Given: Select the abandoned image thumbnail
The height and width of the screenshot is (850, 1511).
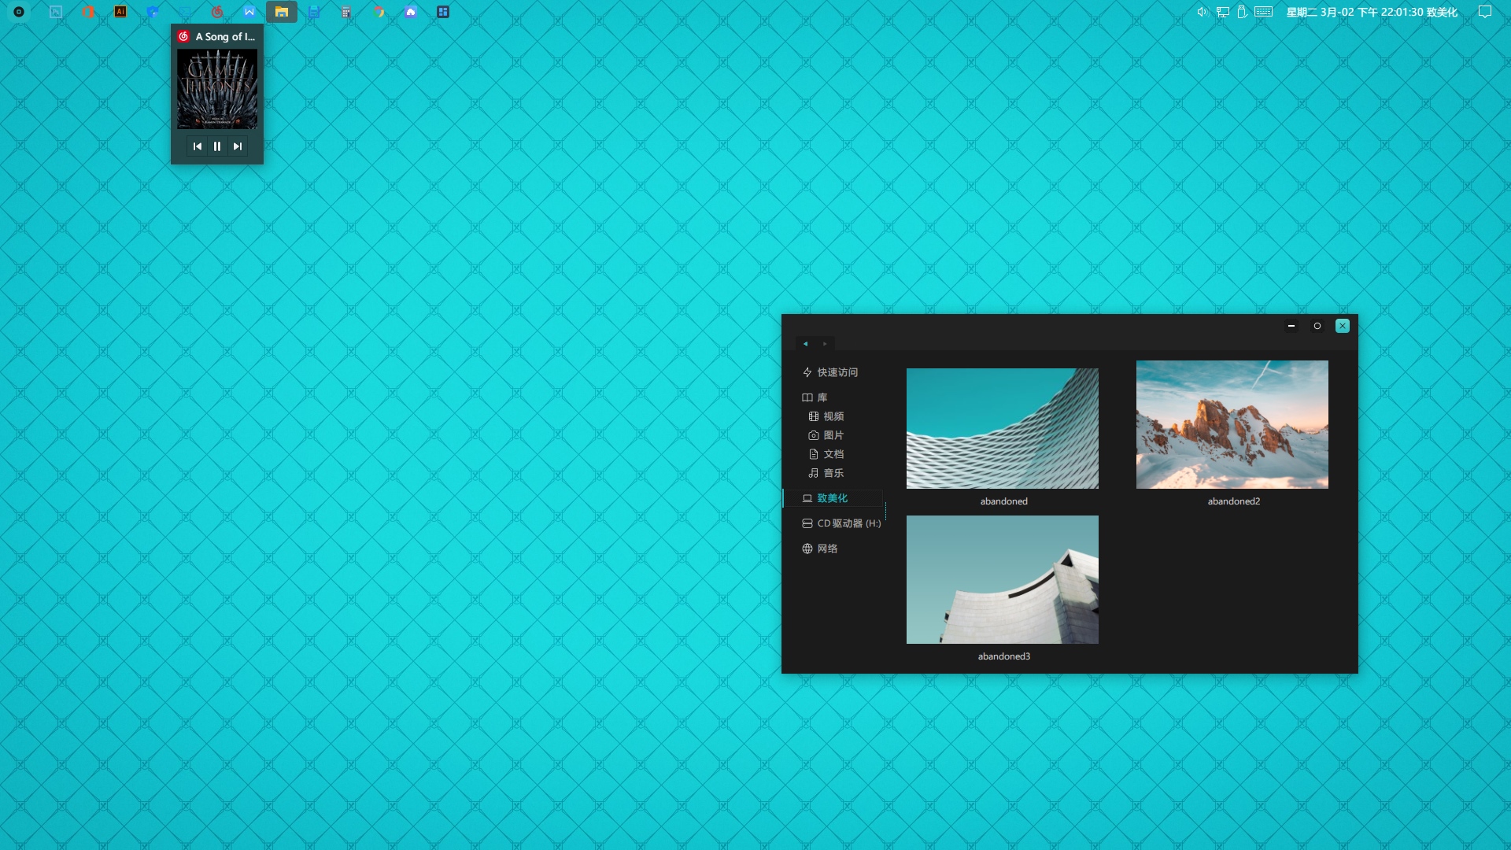Looking at the screenshot, I should [x=1003, y=428].
